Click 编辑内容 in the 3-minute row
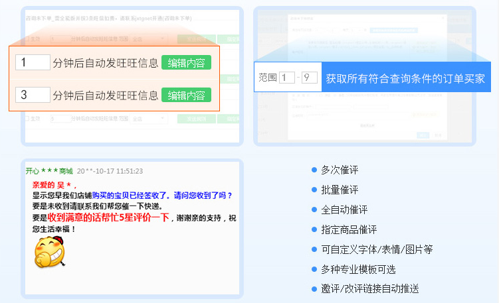Viewport: 499px width, 303px height. coord(186,95)
